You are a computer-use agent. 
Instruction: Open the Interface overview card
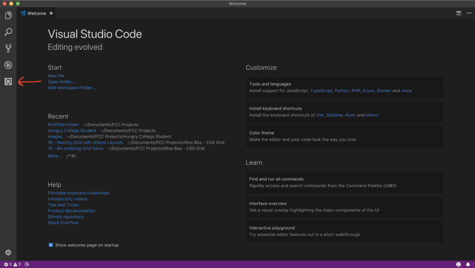(x=344, y=207)
